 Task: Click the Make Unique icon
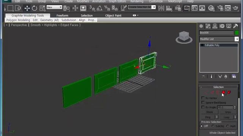[220, 76]
